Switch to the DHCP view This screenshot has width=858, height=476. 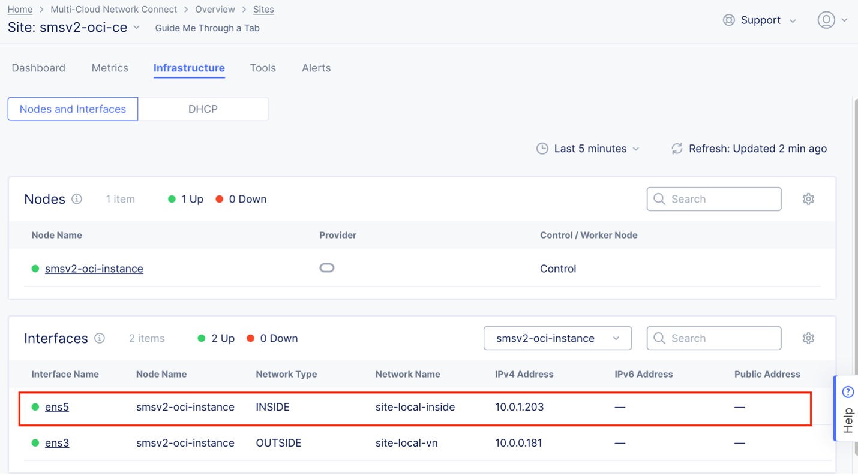tap(203, 109)
